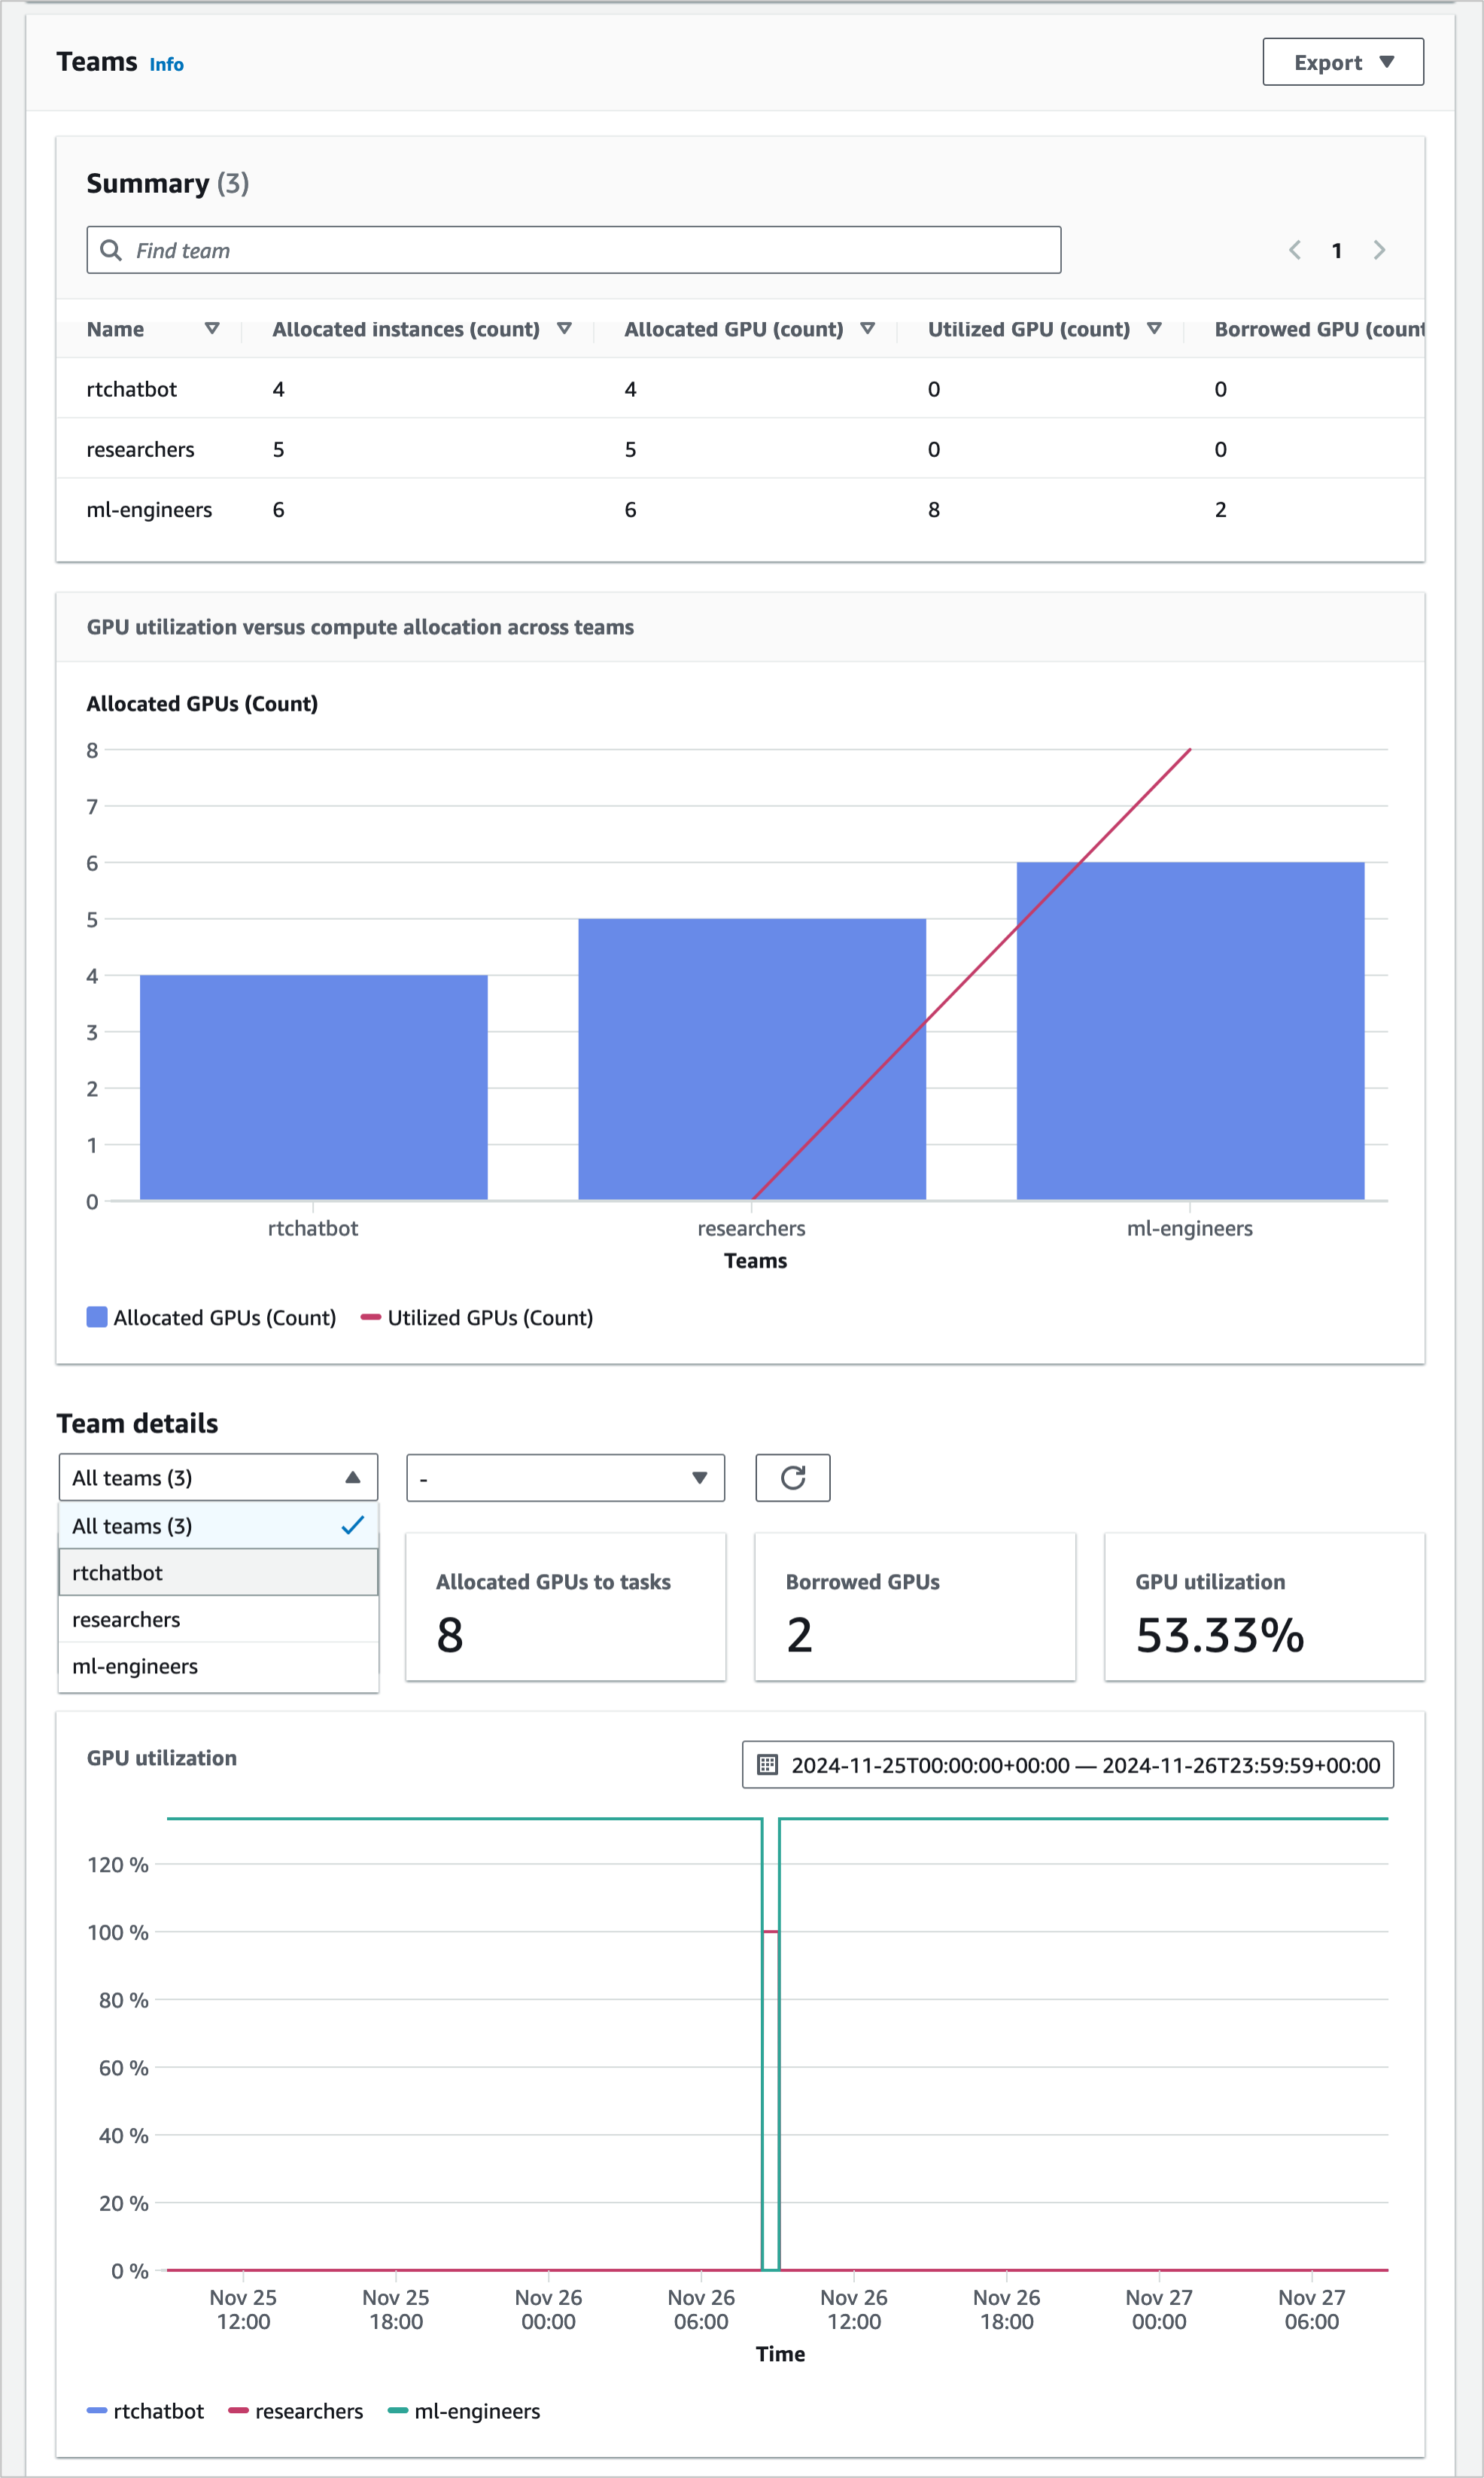Sort by Name column arrow

(212, 328)
